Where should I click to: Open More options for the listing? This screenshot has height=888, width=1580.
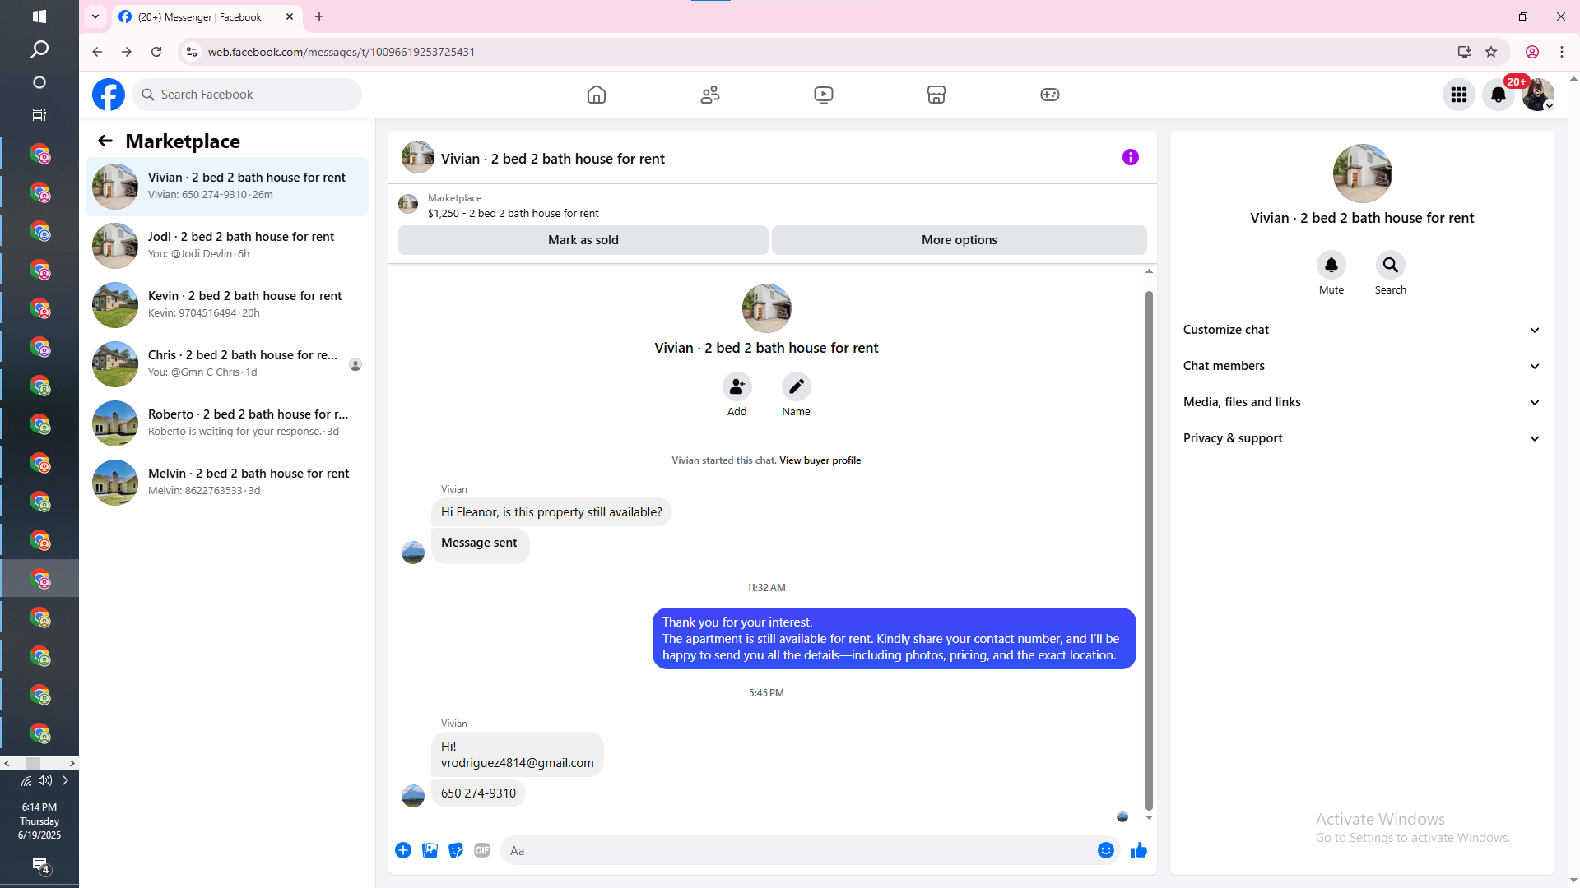pyautogui.click(x=960, y=240)
